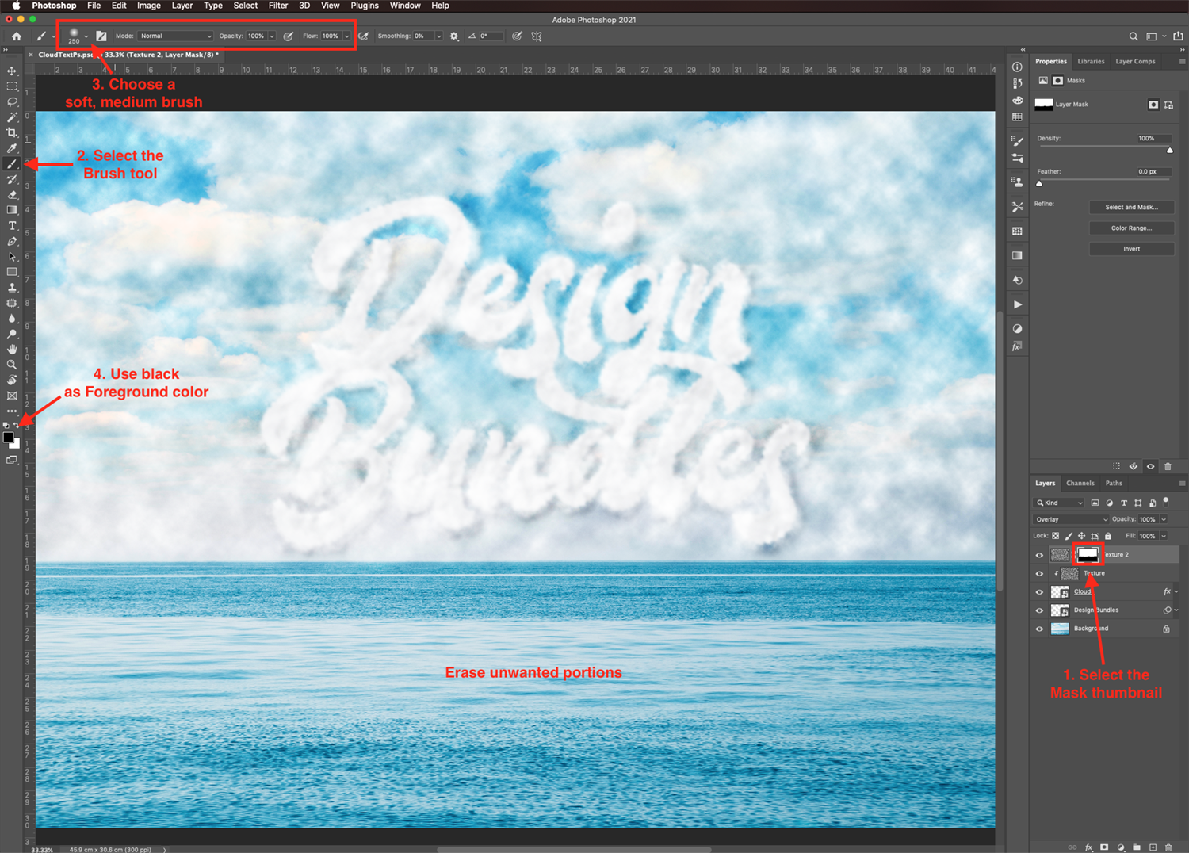Open the layer Opacity dropdown arrow

click(x=1164, y=519)
